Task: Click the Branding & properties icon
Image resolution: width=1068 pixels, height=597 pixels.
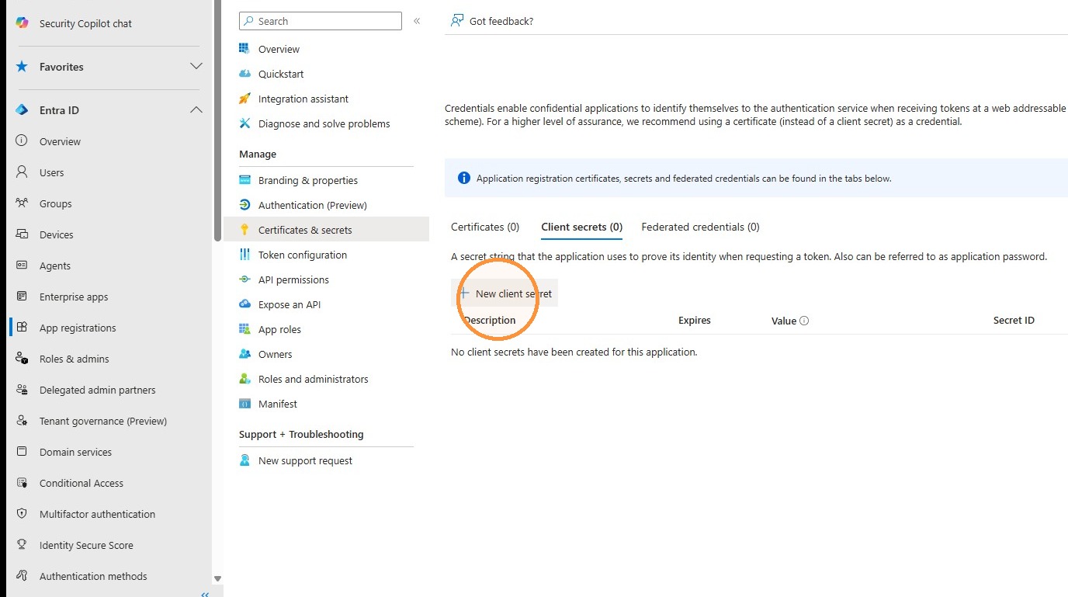Action: [x=245, y=180]
